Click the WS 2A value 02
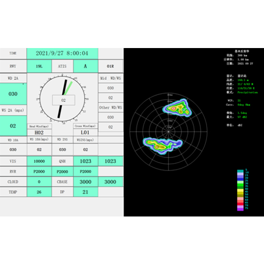 [13, 126]
